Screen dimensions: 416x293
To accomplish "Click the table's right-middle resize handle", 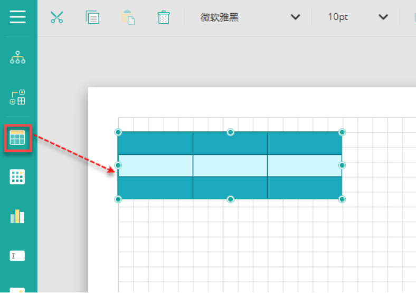I will [x=342, y=165].
